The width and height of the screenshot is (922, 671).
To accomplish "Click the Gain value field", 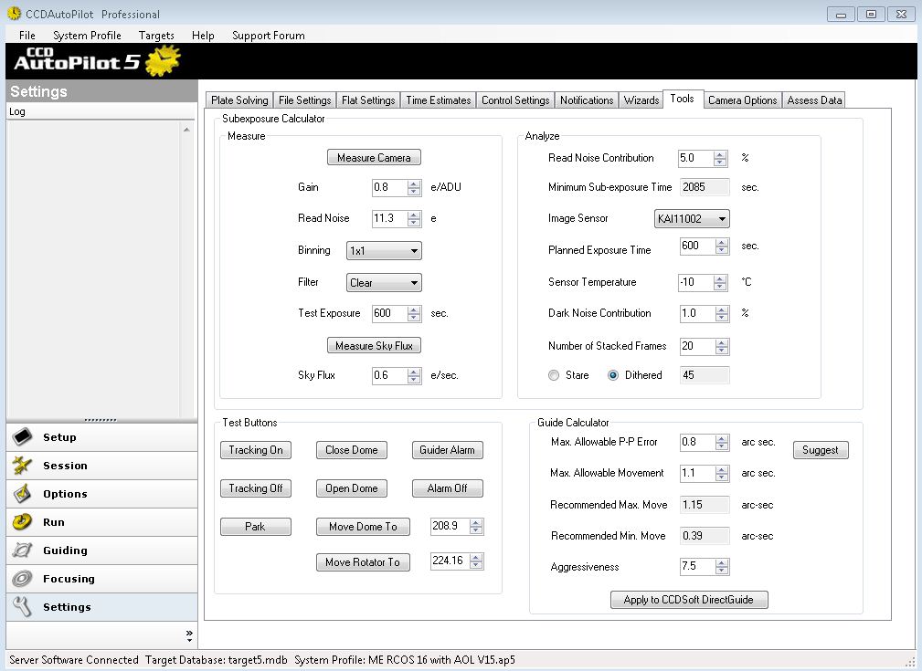I will tap(389, 187).
